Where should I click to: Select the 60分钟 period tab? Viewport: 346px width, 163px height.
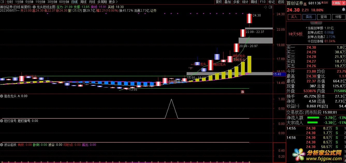pyautogui.click(x=64, y=2)
